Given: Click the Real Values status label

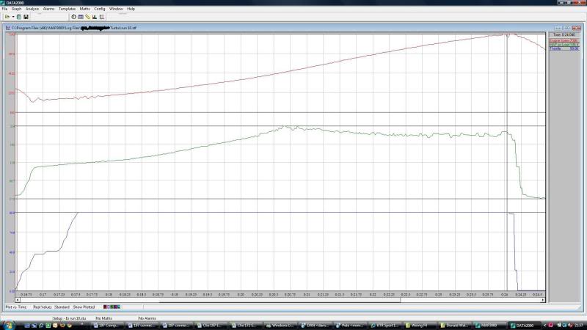Looking at the screenshot, I should click(x=42, y=307).
